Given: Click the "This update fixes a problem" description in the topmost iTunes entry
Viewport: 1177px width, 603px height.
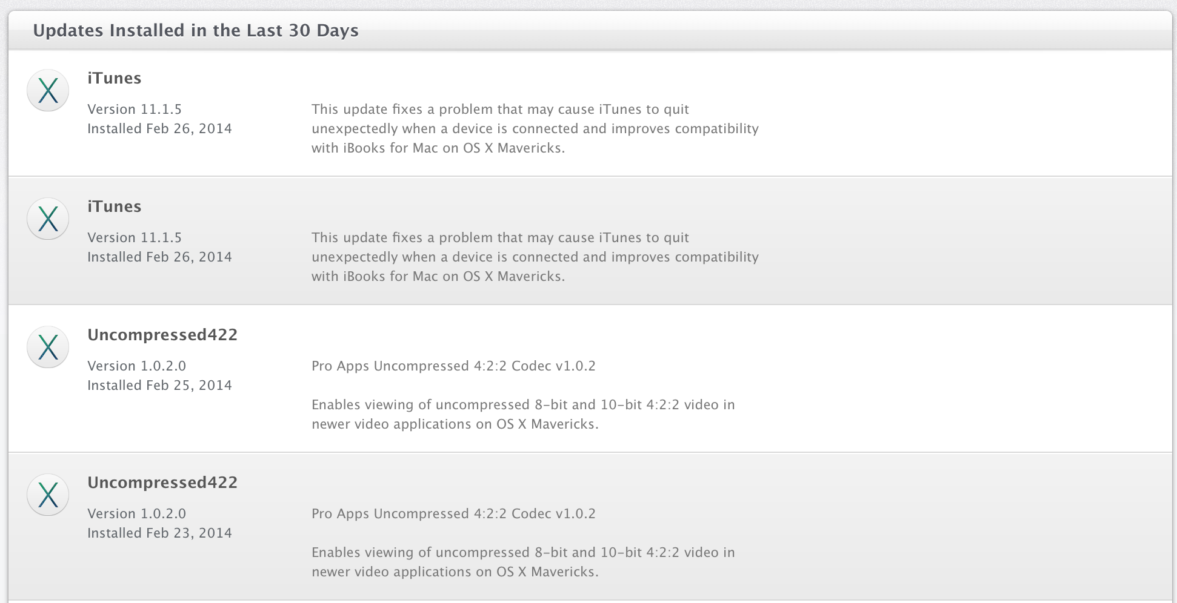Looking at the screenshot, I should pos(535,128).
